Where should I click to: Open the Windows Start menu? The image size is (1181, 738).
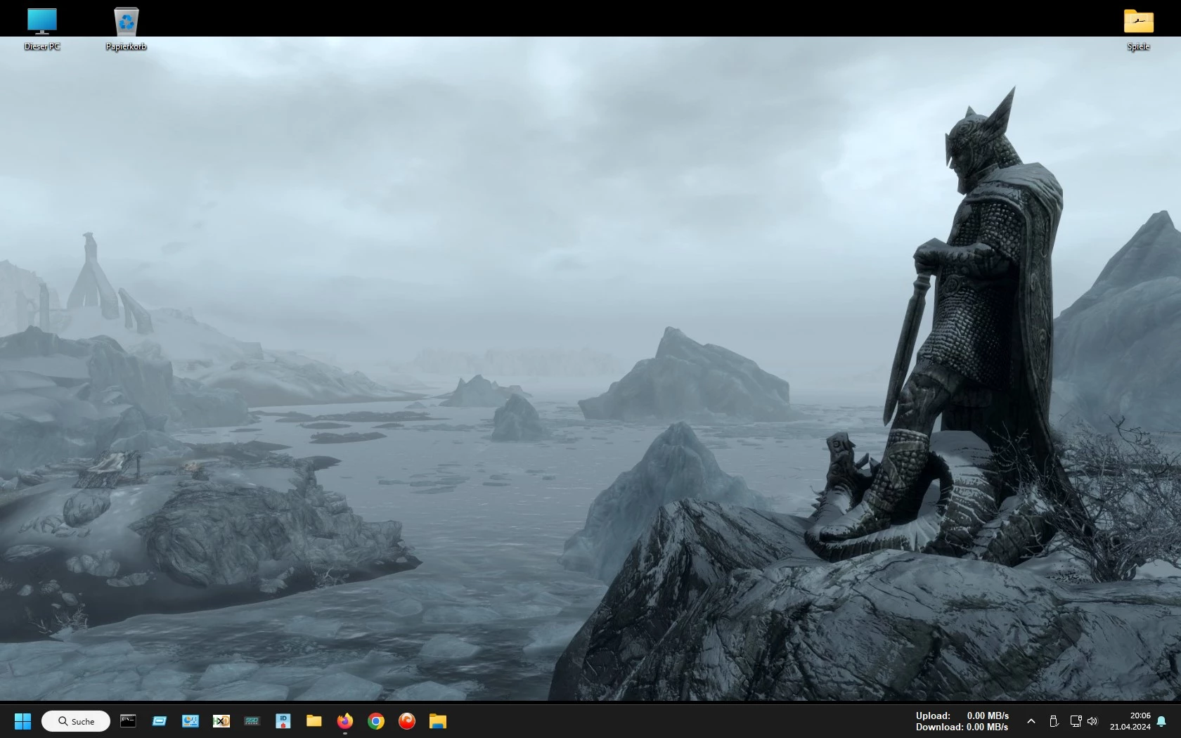point(23,721)
